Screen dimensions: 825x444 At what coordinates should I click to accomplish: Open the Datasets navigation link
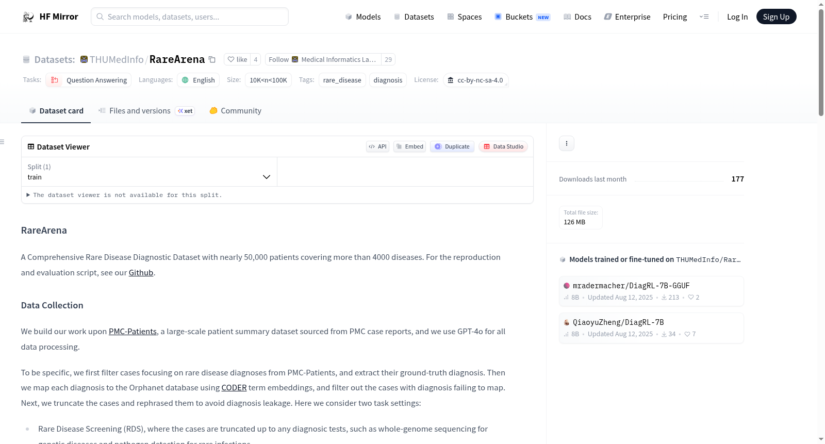click(414, 17)
